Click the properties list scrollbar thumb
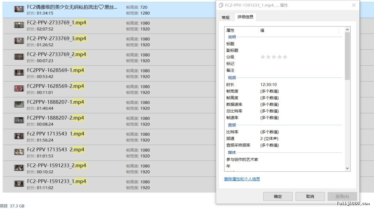Screen dimensions: 374x209 coord(347,56)
